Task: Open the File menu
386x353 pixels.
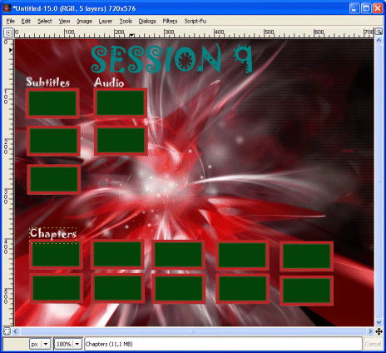Action: [11, 21]
